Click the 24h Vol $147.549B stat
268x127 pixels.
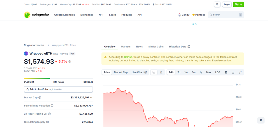[102, 4]
